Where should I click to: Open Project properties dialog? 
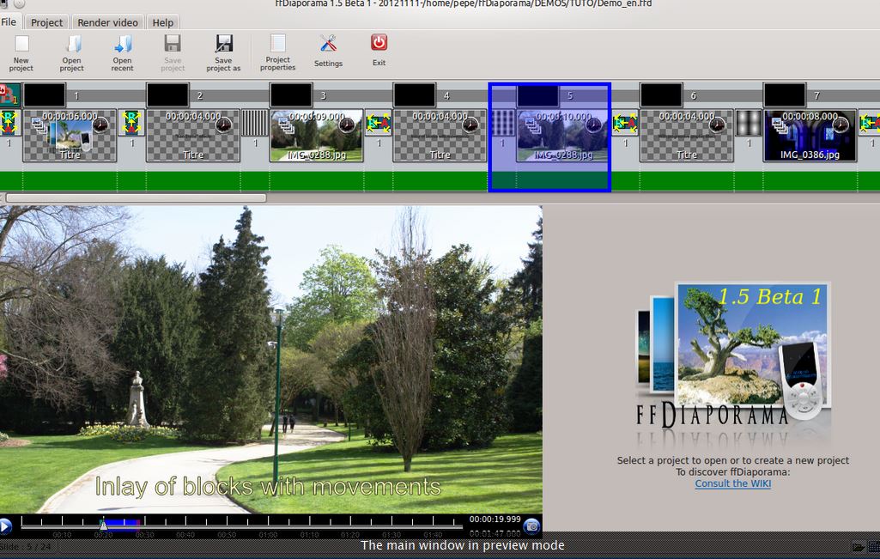(278, 52)
